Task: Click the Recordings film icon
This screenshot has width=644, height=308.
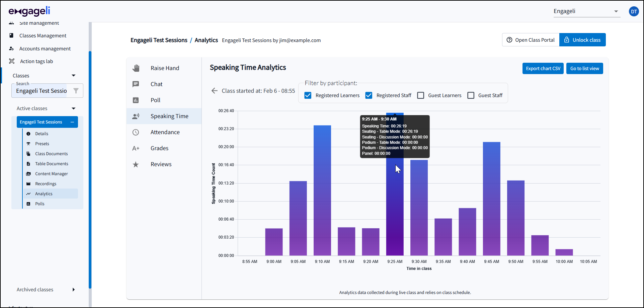Action: 28,184
